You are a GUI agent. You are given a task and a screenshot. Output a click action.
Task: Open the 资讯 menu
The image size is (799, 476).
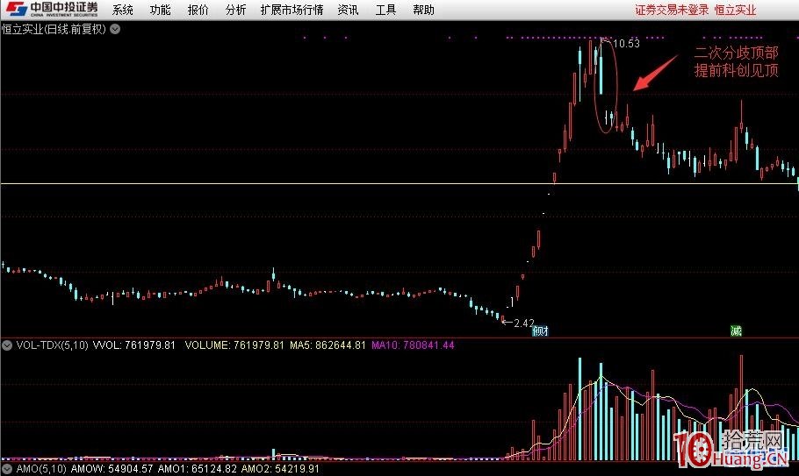pos(348,10)
